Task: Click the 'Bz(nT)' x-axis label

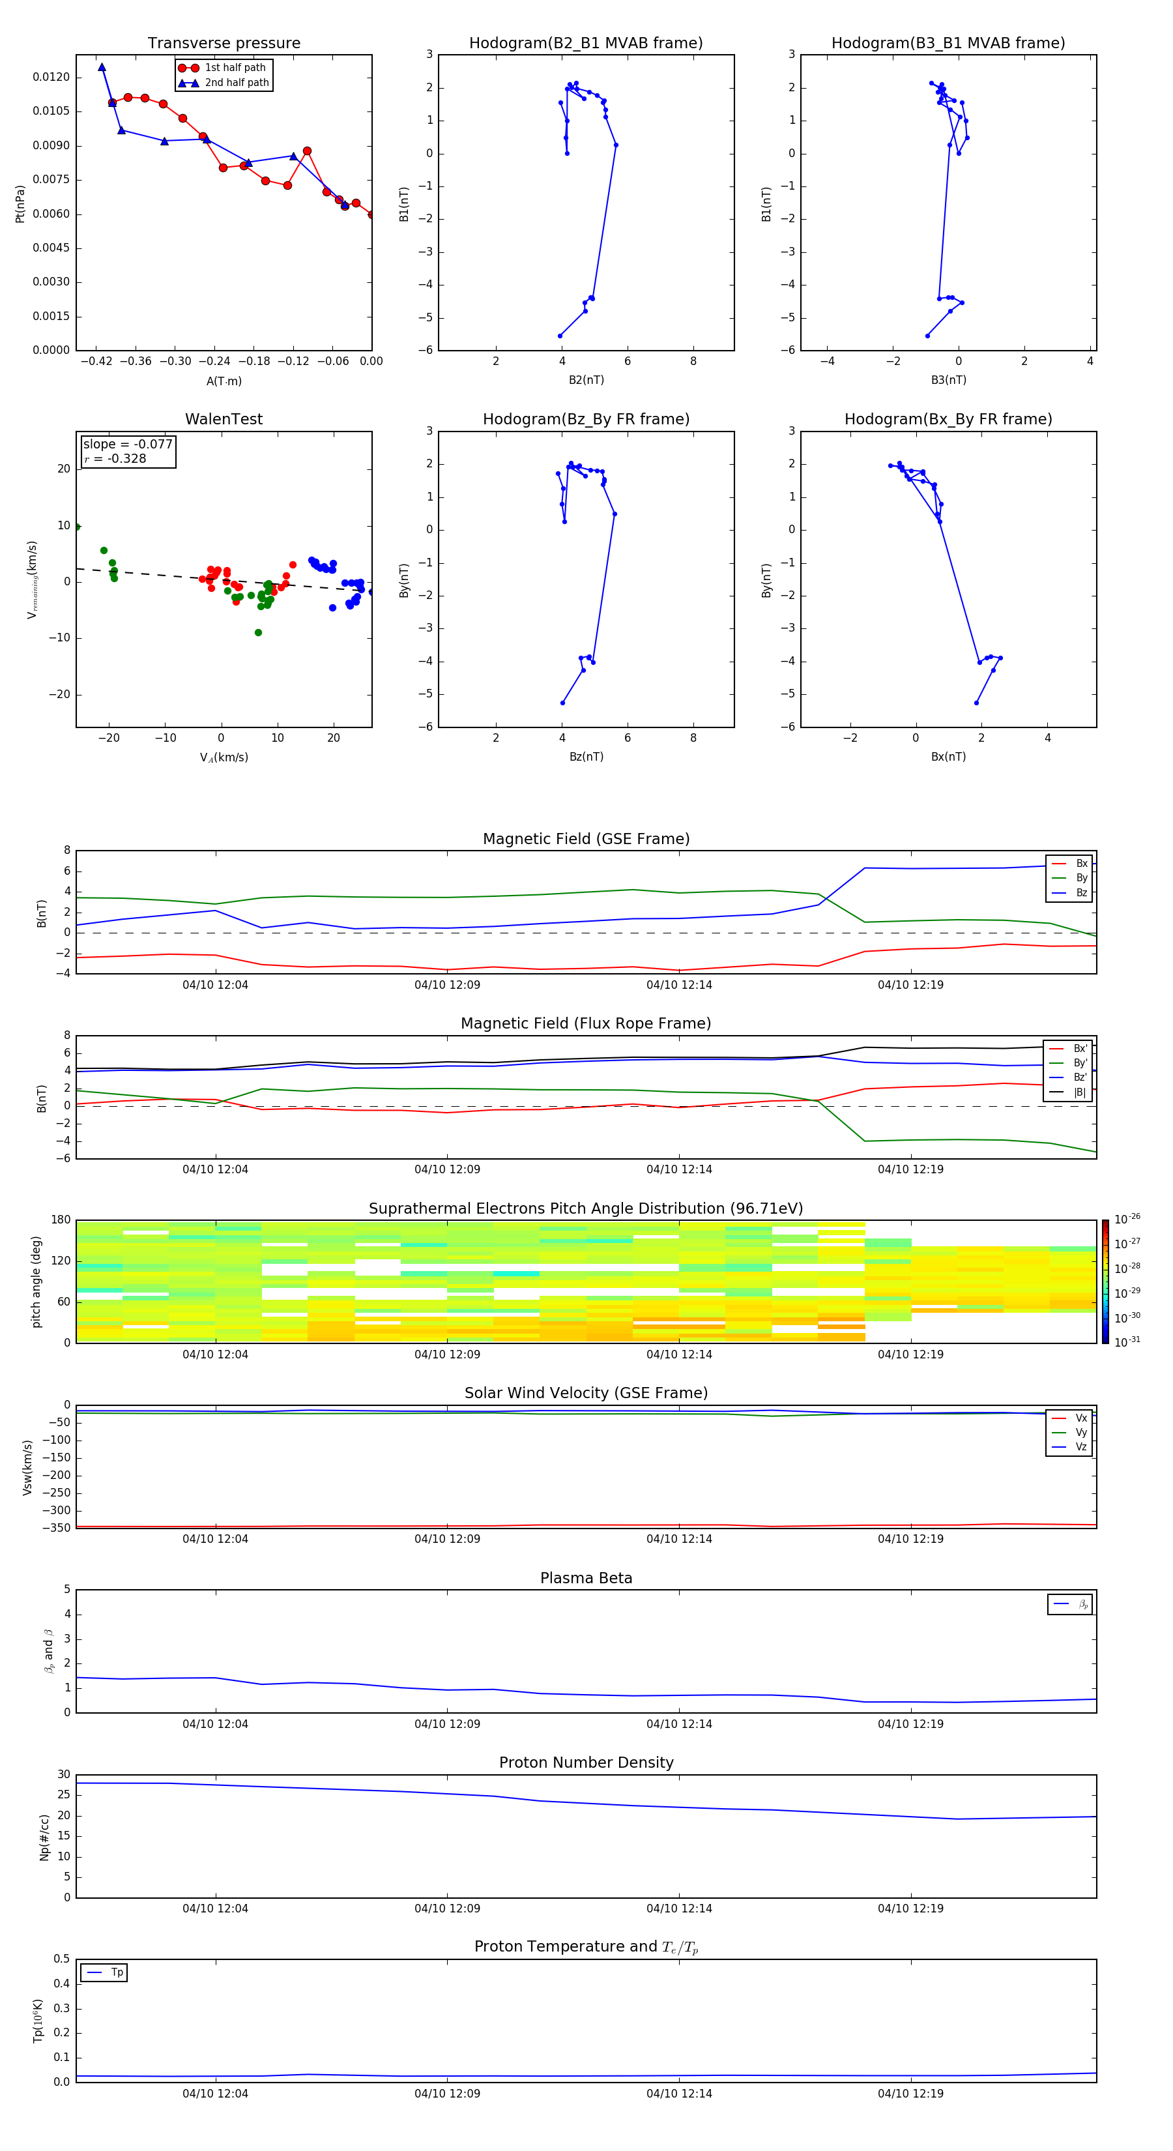Action: [x=586, y=757]
